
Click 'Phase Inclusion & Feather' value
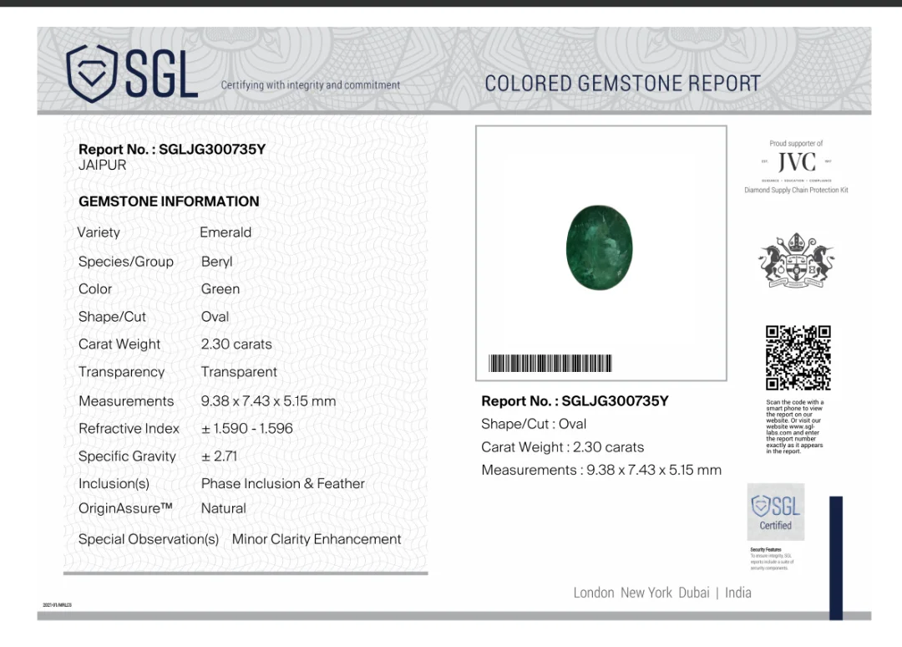[283, 484]
